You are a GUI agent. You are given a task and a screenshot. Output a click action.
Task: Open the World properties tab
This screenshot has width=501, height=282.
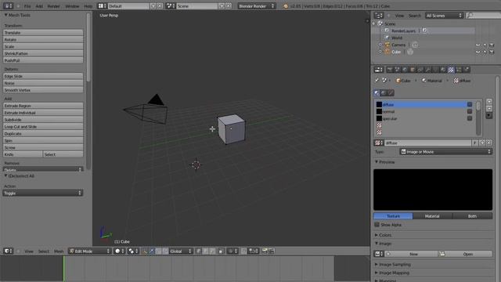pyautogui.click(x=405, y=70)
